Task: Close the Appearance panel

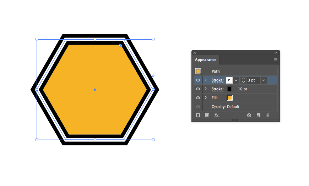Action: coord(195,53)
